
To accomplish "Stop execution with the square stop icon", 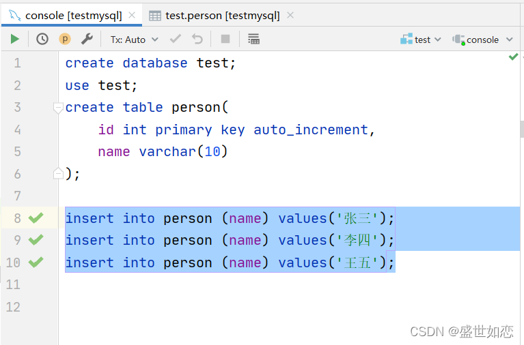I will pyautogui.click(x=225, y=39).
